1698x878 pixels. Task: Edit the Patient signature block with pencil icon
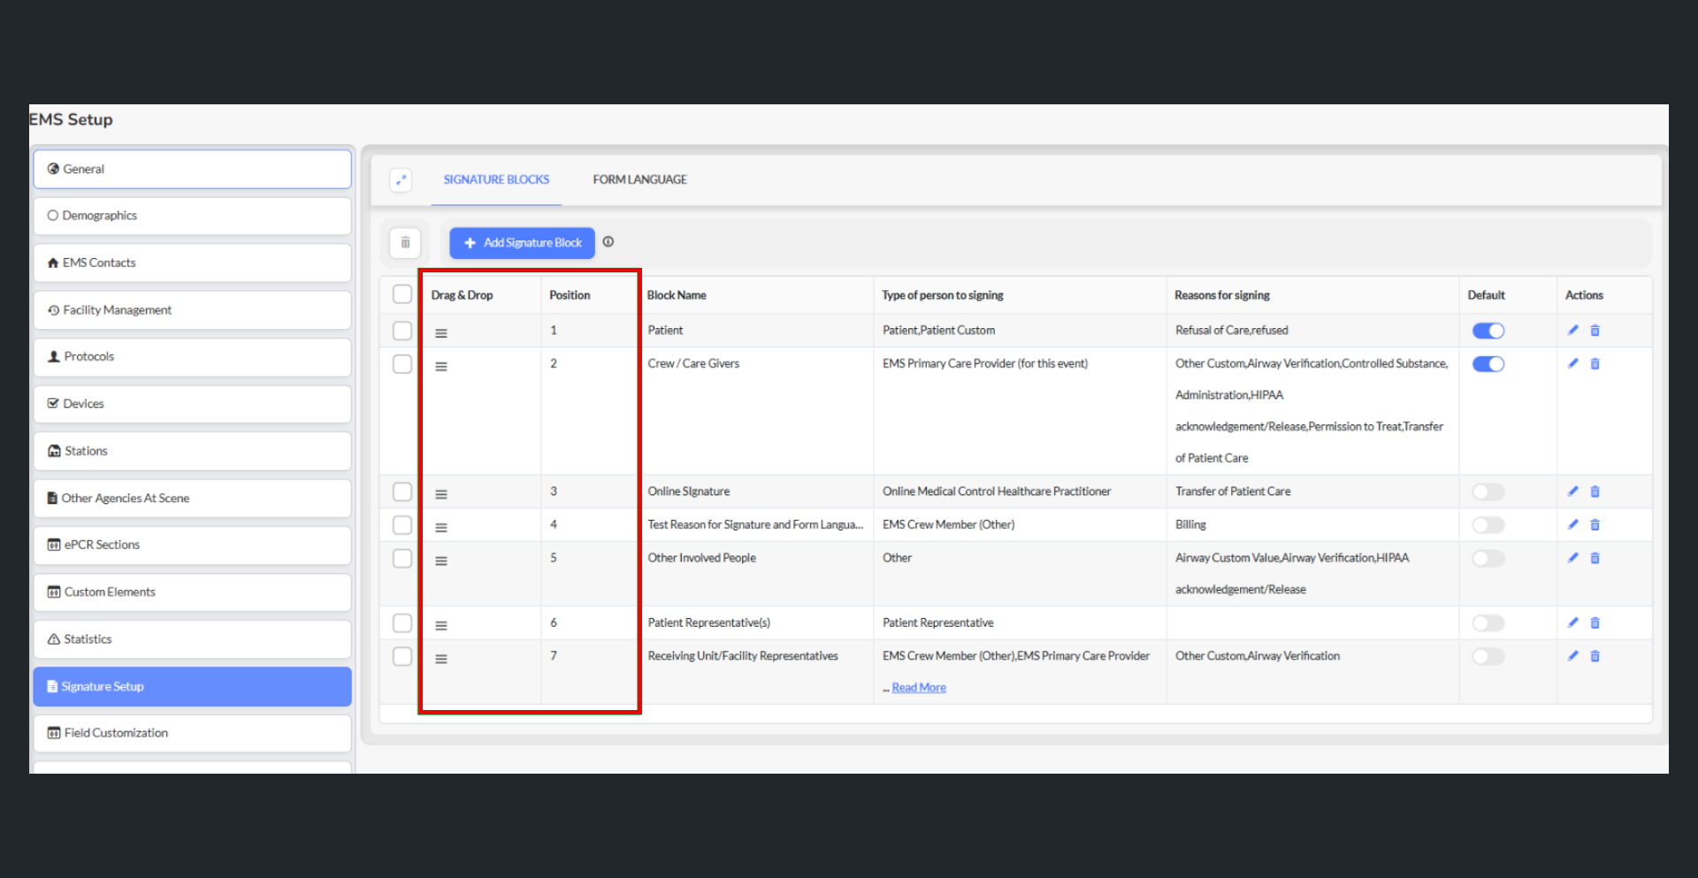tap(1572, 331)
